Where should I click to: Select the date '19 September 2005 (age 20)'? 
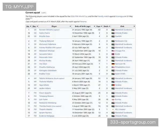(x=83, y=51)
